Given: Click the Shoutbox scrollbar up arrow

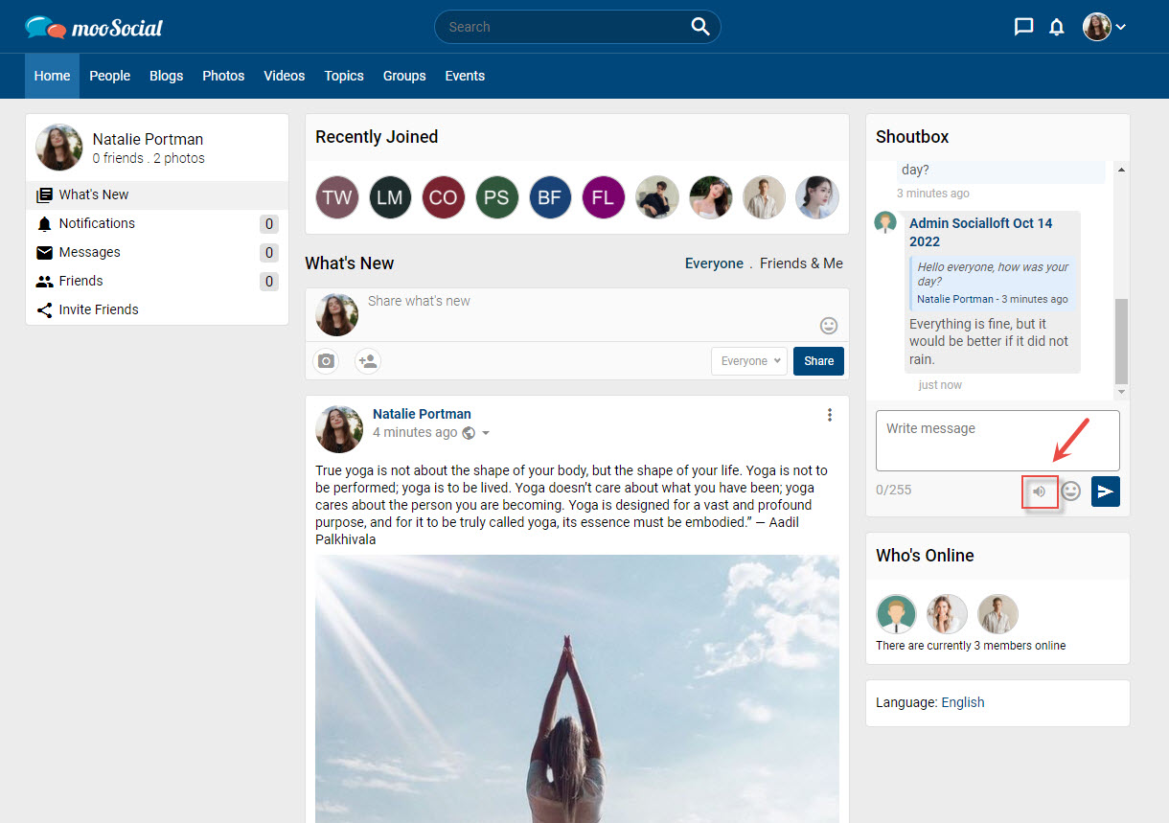Looking at the screenshot, I should point(1121,170).
